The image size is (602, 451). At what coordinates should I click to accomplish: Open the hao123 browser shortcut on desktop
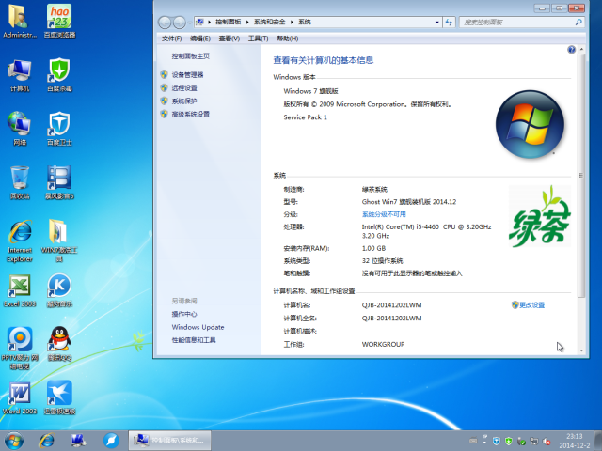[x=59, y=21]
